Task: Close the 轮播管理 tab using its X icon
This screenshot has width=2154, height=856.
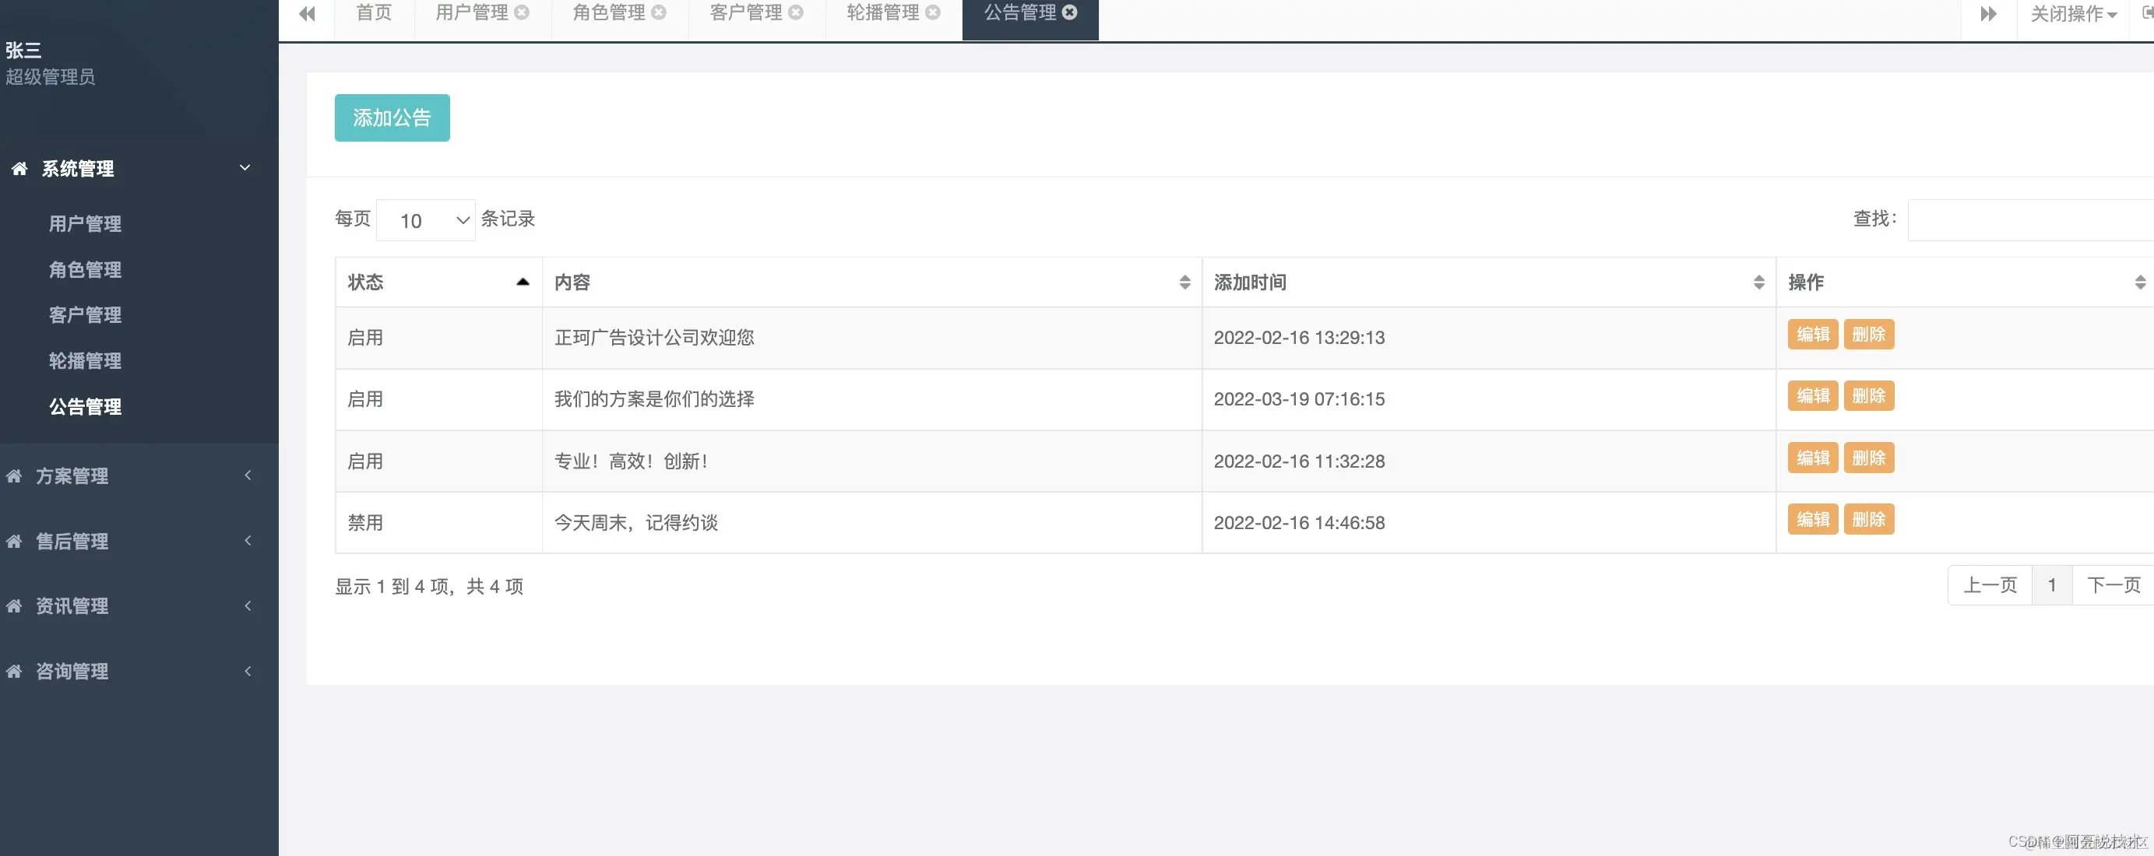Action: [933, 12]
